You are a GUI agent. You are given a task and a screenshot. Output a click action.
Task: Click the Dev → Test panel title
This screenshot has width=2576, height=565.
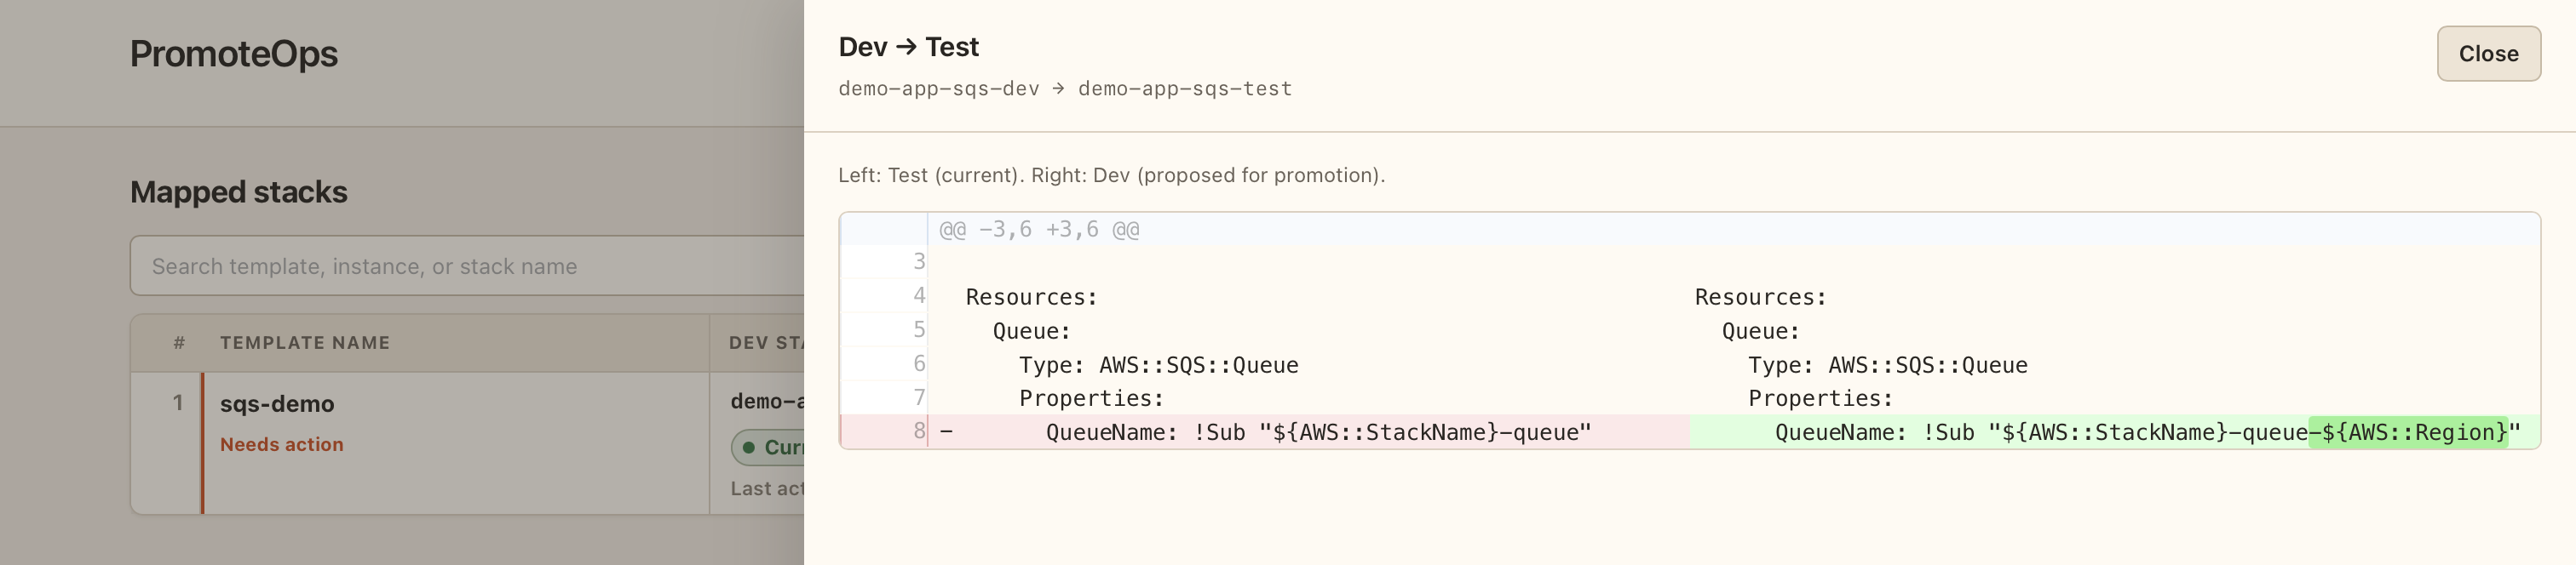point(908,47)
